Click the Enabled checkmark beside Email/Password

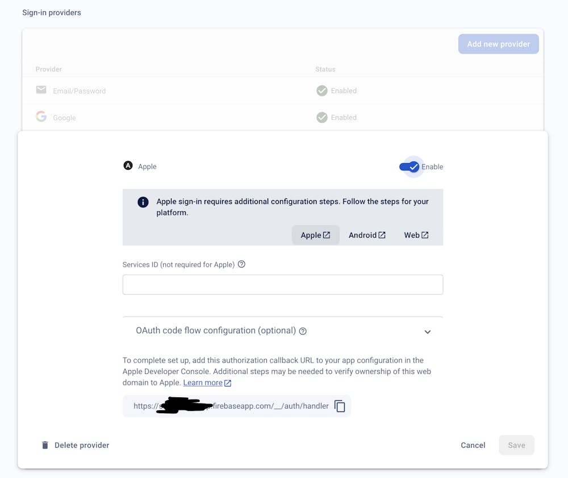pyautogui.click(x=321, y=90)
